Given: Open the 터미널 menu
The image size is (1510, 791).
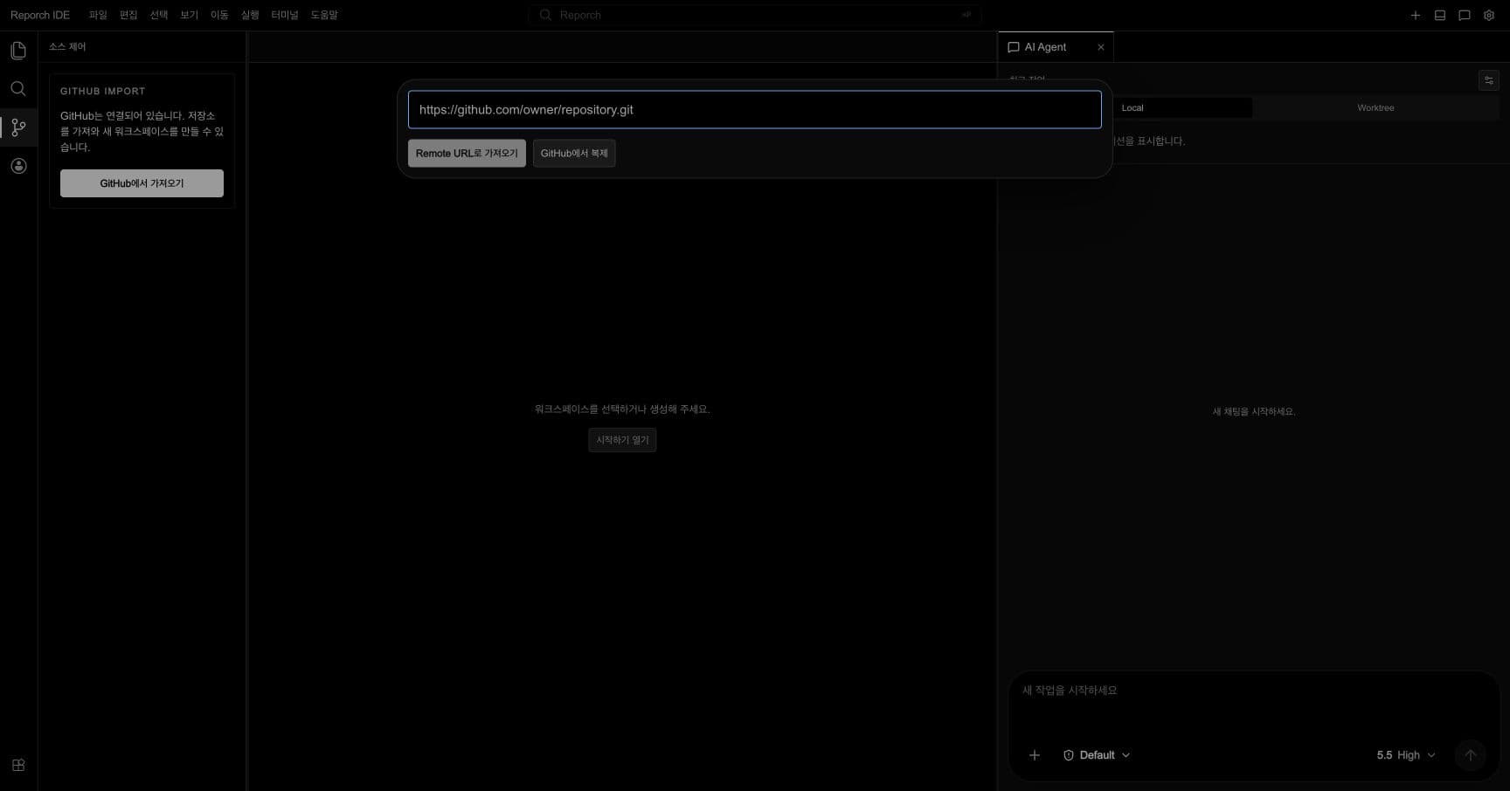Looking at the screenshot, I should click(x=285, y=15).
